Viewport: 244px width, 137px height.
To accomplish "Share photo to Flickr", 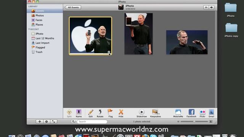I will point(202,113).
